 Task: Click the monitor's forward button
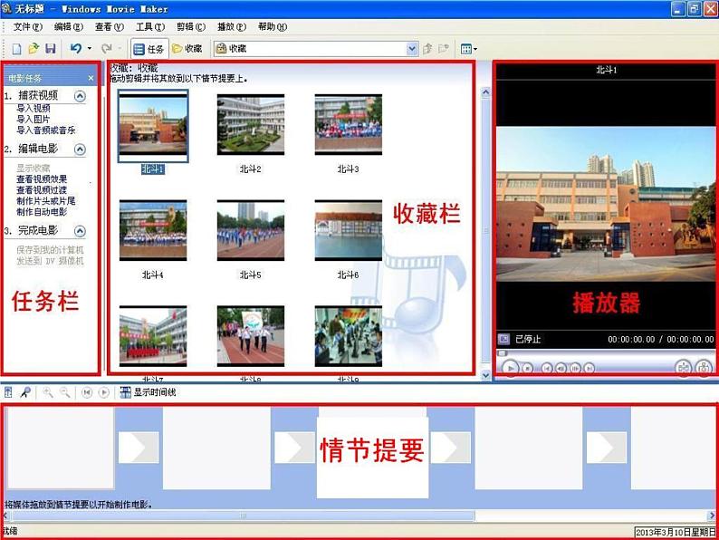(590, 368)
